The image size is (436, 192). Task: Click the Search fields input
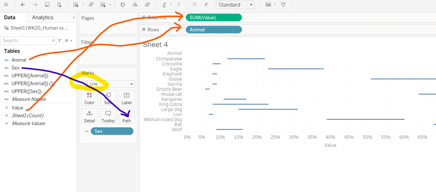click(x=28, y=41)
